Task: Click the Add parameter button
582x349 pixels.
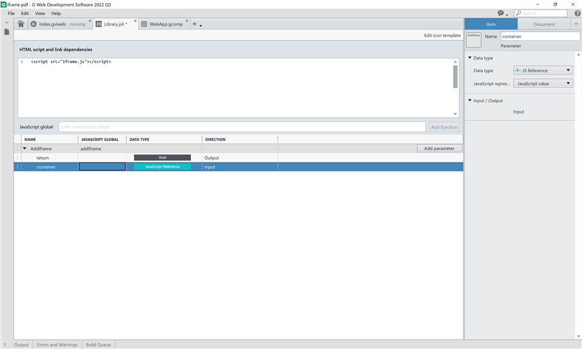Action: click(x=440, y=149)
